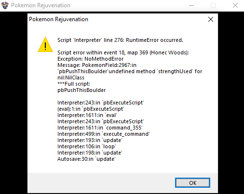Minimize the Pokemon Rejuvenation game window
This screenshot has height=194, width=244.
point(191,5)
